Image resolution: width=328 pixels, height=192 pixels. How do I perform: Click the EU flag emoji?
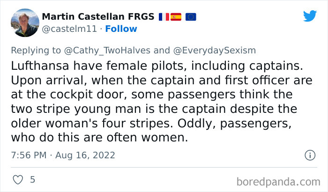pyautogui.click(x=191, y=17)
